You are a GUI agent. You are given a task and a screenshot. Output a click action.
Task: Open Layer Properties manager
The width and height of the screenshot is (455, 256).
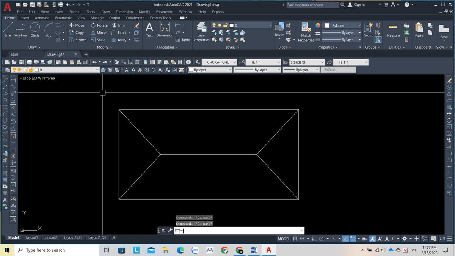point(201,32)
